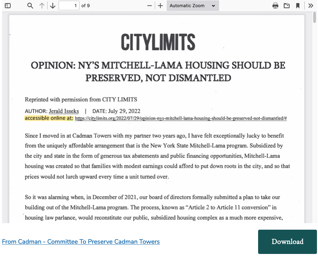Open the tools double-chevron menu

click(311, 6)
